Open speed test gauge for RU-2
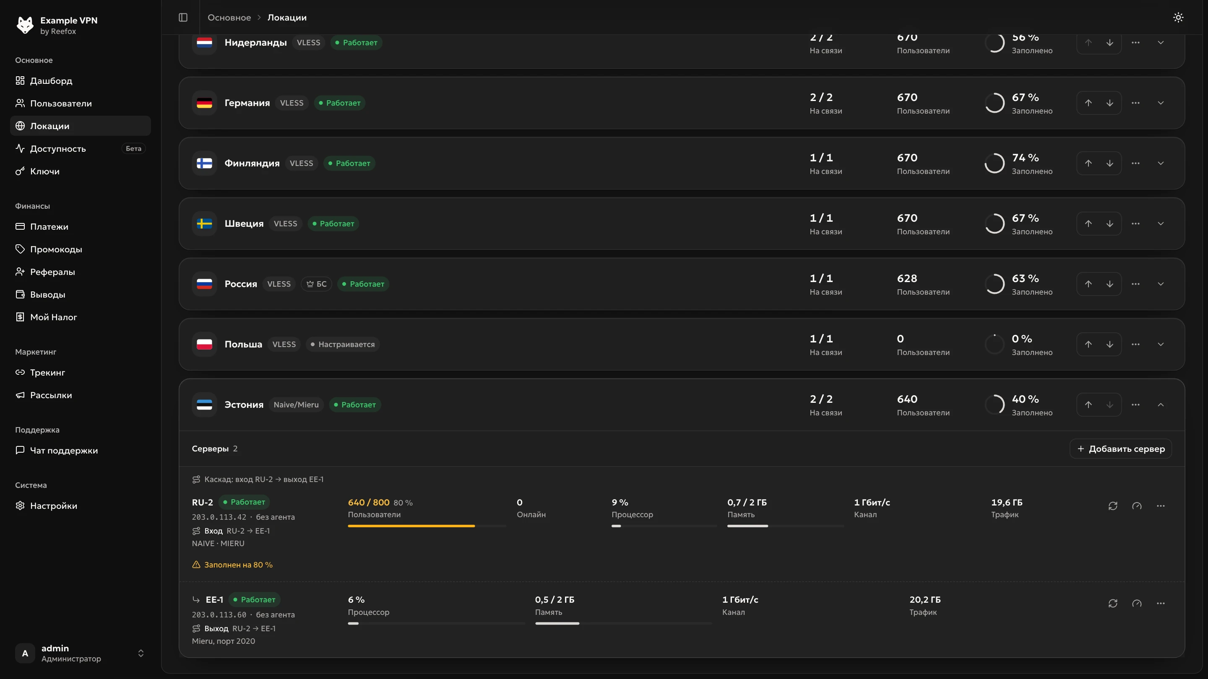Viewport: 1208px width, 679px height. [1137, 505]
